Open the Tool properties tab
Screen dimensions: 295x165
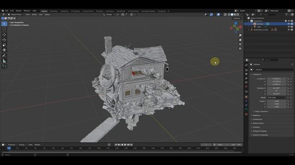pos(246,65)
